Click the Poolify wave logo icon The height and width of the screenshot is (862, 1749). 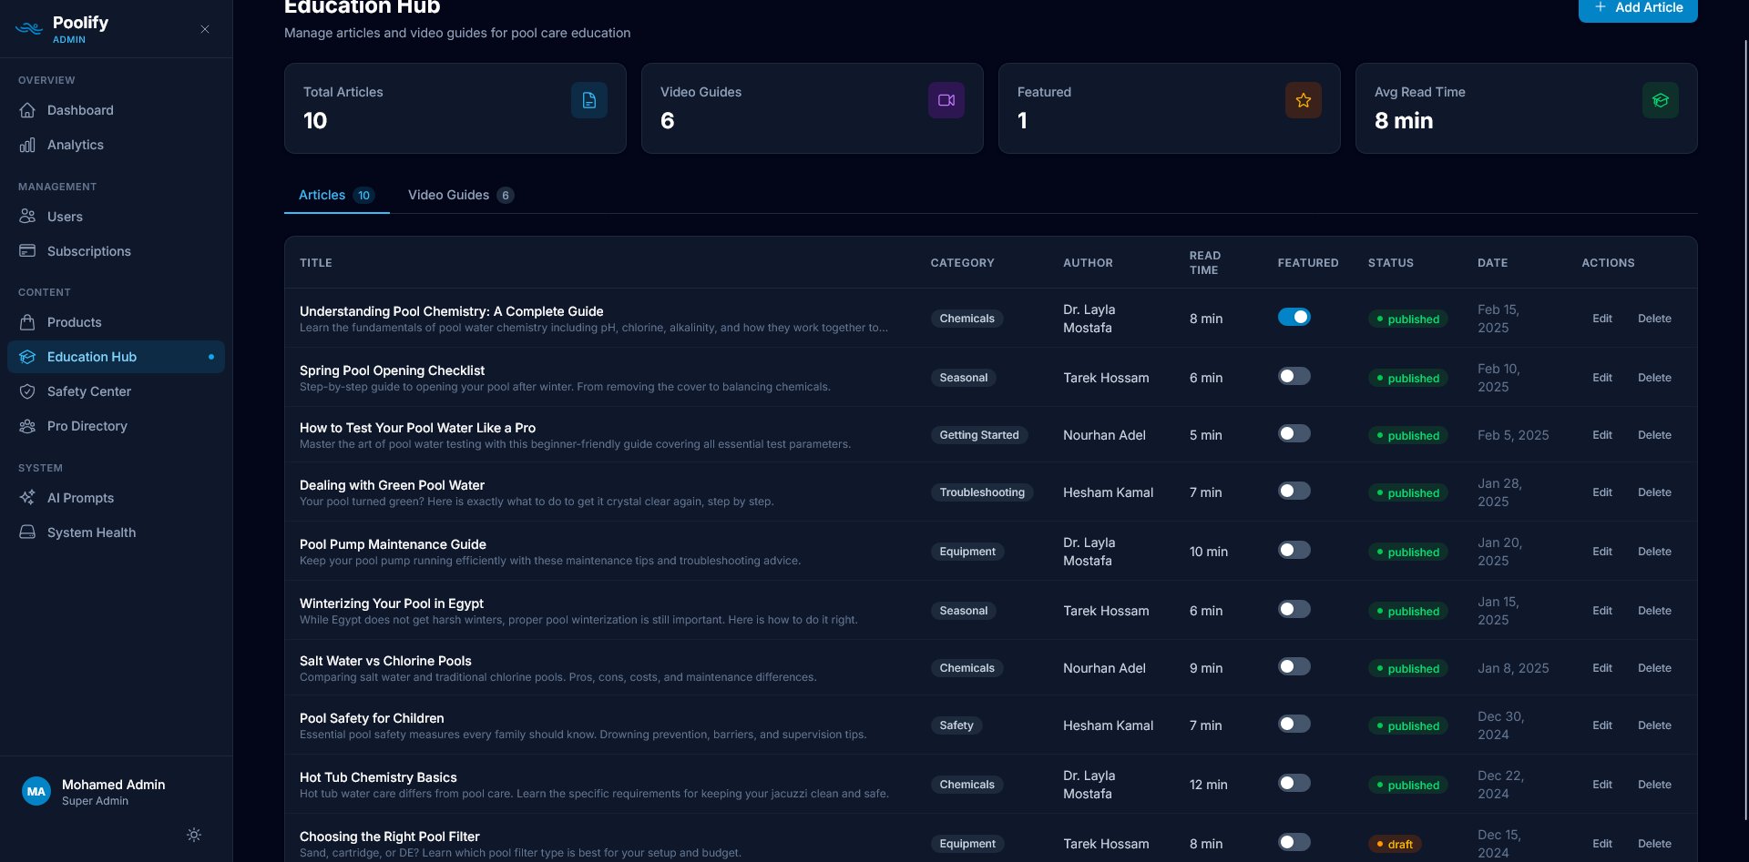[29, 28]
